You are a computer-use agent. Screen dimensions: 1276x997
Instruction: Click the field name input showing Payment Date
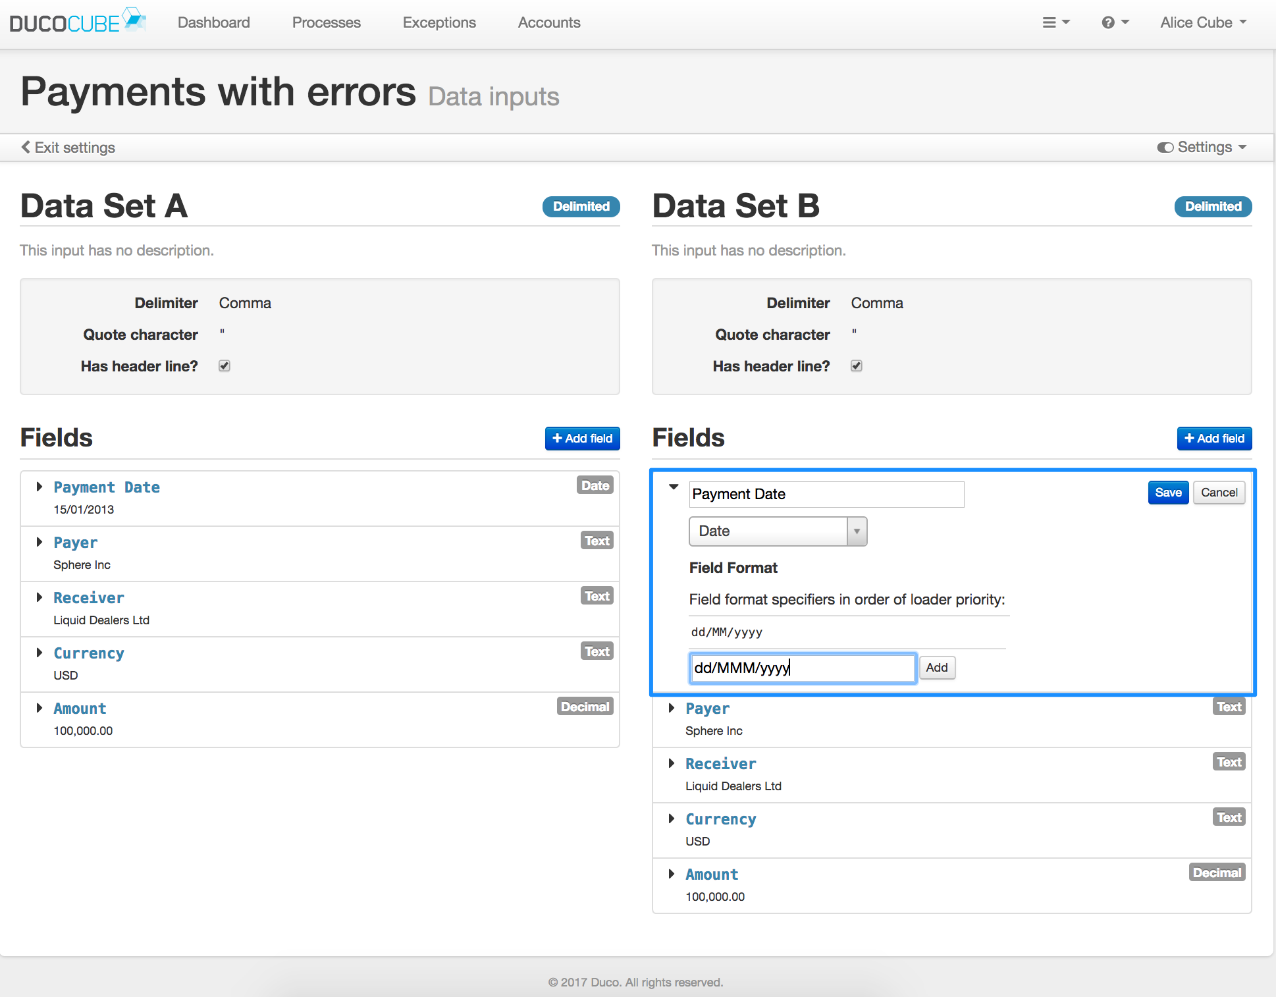(826, 494)
